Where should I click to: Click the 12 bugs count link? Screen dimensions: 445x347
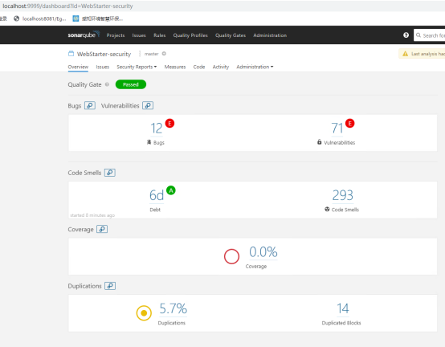(157, 129)
